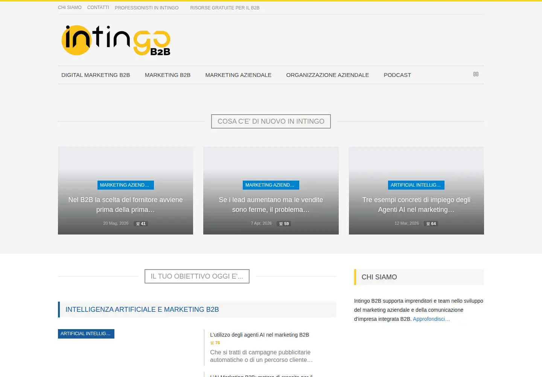Click the dark blue Artificial Intellig… tag
Screen dimensions: 542x377
(x=86, y=334)
